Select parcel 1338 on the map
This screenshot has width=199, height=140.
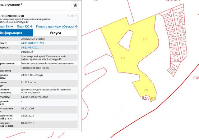pyautogui.click(x=167, y=15)
